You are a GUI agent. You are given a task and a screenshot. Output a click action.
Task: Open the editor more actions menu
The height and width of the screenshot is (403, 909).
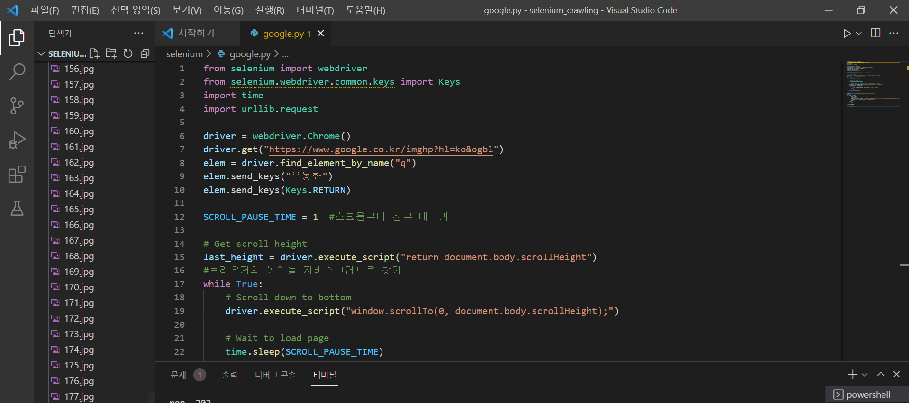click(893, 33)
